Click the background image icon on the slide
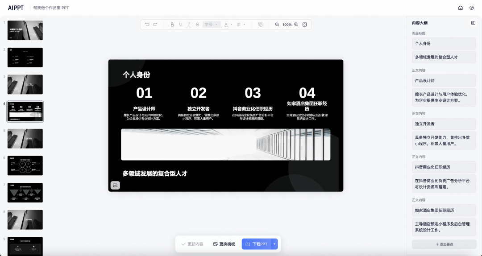Viewport: 482px width, 256px height. click(x=115, y=185)
